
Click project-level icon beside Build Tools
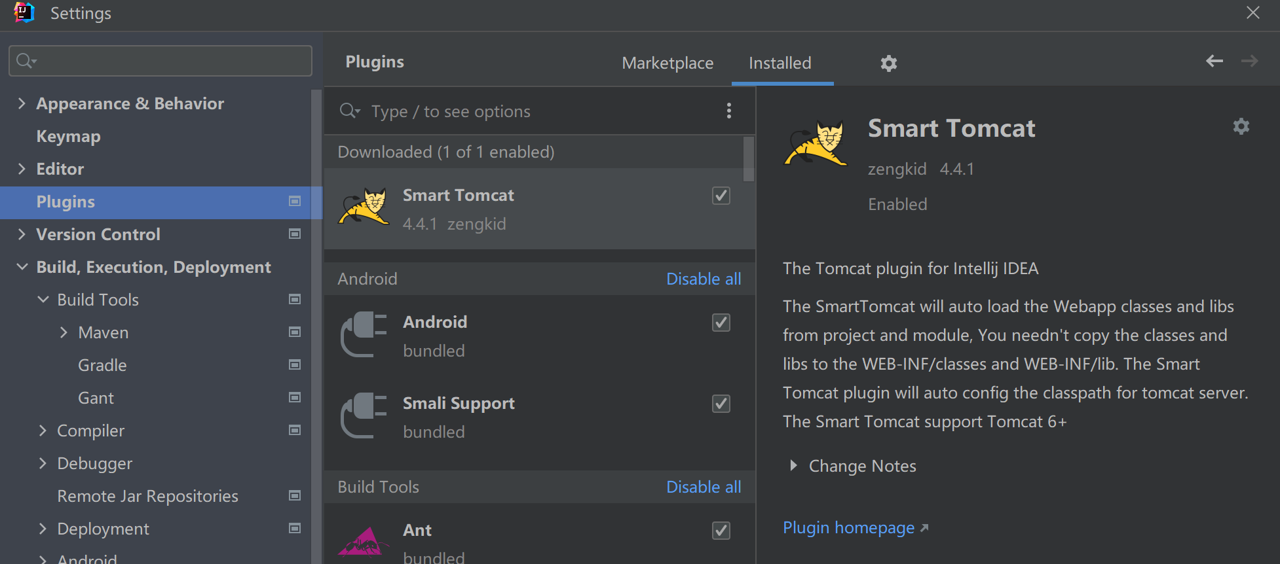click(x=295, y=299)
